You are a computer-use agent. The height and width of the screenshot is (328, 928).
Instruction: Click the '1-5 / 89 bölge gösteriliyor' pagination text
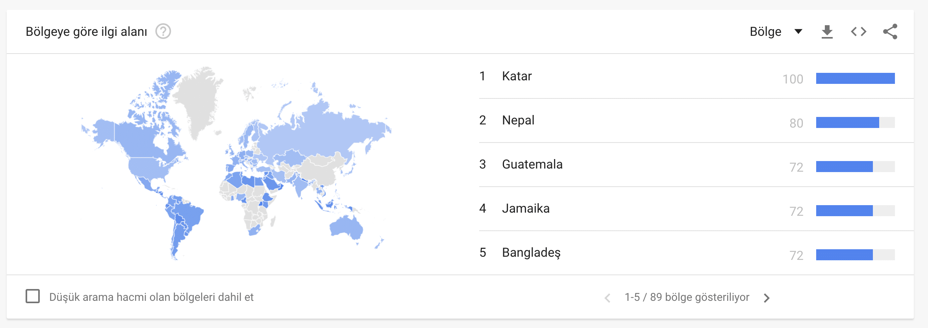687,297
